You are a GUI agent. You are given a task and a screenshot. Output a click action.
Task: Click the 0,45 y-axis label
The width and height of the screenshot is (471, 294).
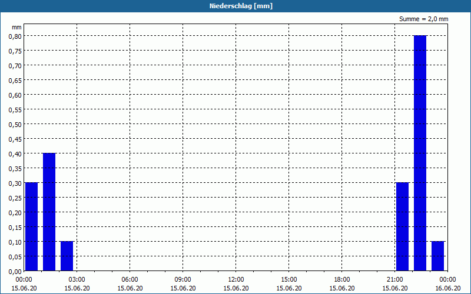[15, 139]
